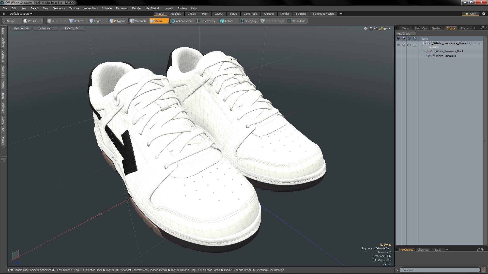Open the Properties panel gear settings
Screen dimensions: 488x274
coord(482,249)
